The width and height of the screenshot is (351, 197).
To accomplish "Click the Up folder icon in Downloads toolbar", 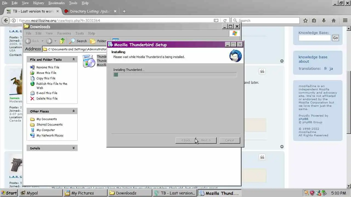I will pyautogui.click(x=63, y=41).
